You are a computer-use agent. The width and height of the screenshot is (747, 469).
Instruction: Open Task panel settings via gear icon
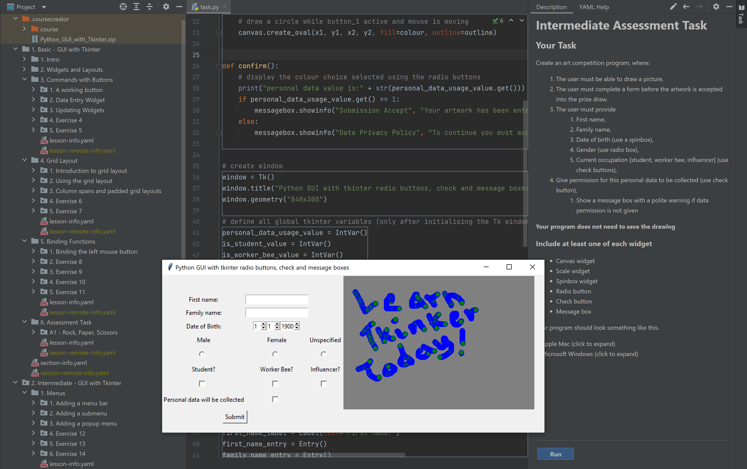[716, 7]
